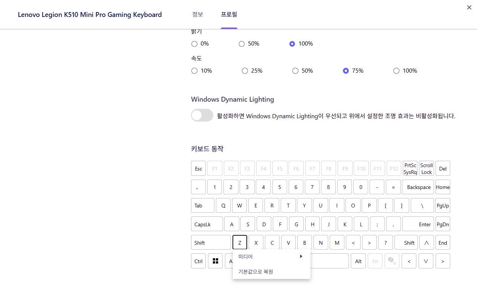
Task: Click the backslash key
Action: click(x=422, y=205)
